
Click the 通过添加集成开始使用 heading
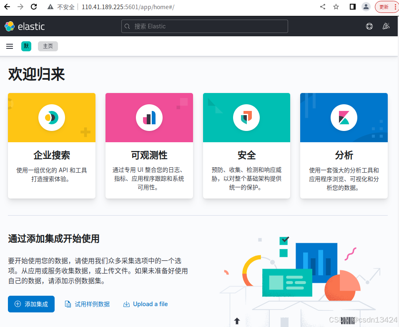tap(54, 239)
